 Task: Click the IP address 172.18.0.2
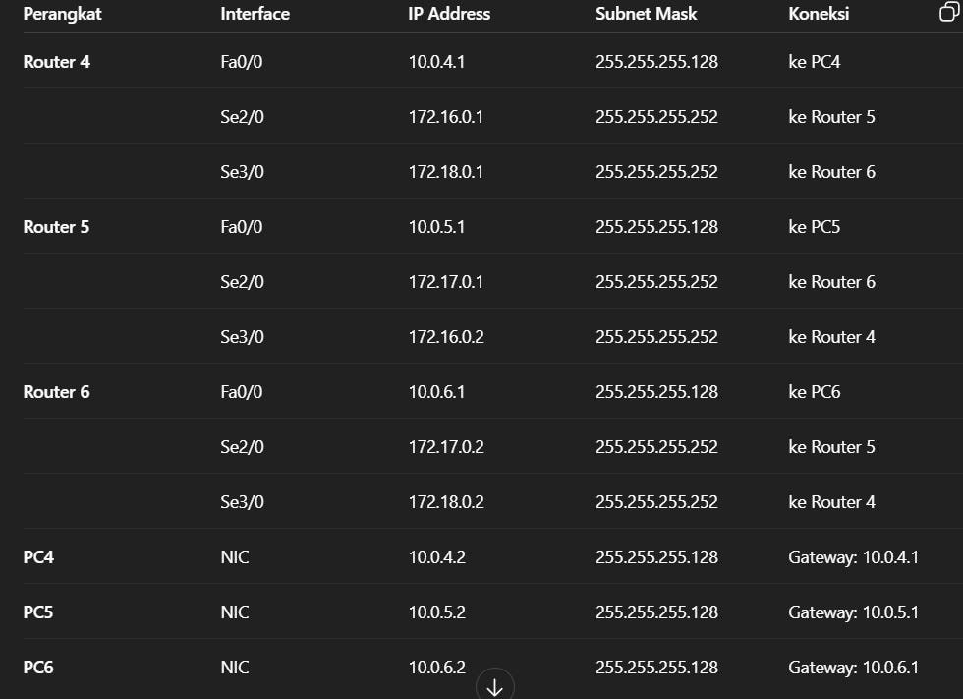tap(446, 501)
